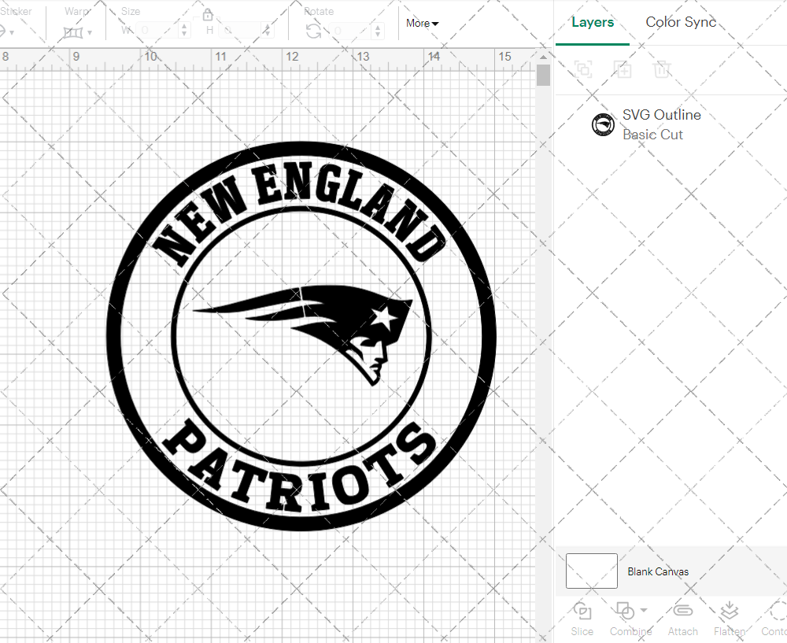Click the delete layer trash icon
Image resolution: width=787 pixels, height=643 pixels.
[x=662, y=69]
